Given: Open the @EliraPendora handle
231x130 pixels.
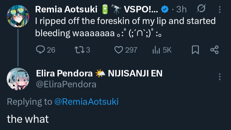Looking at the screenshot, I should (x=66, y=84).
